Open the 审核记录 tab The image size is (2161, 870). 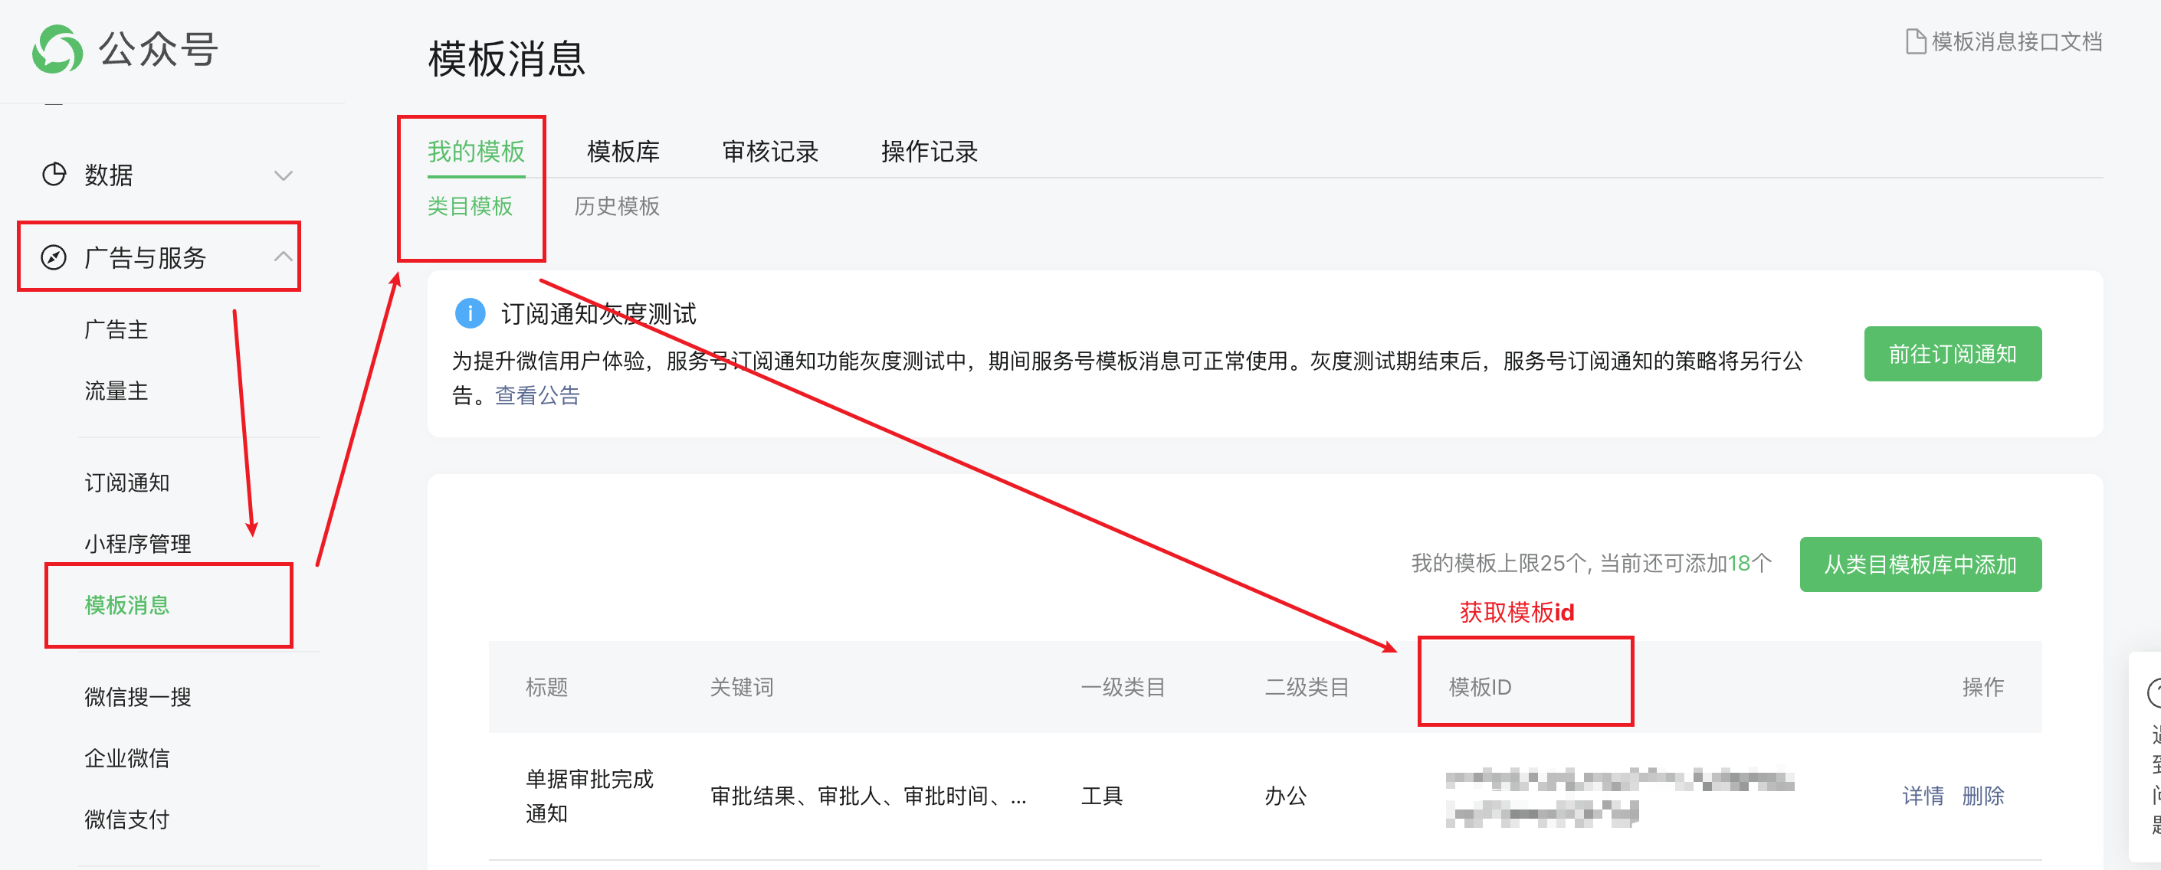769,152
